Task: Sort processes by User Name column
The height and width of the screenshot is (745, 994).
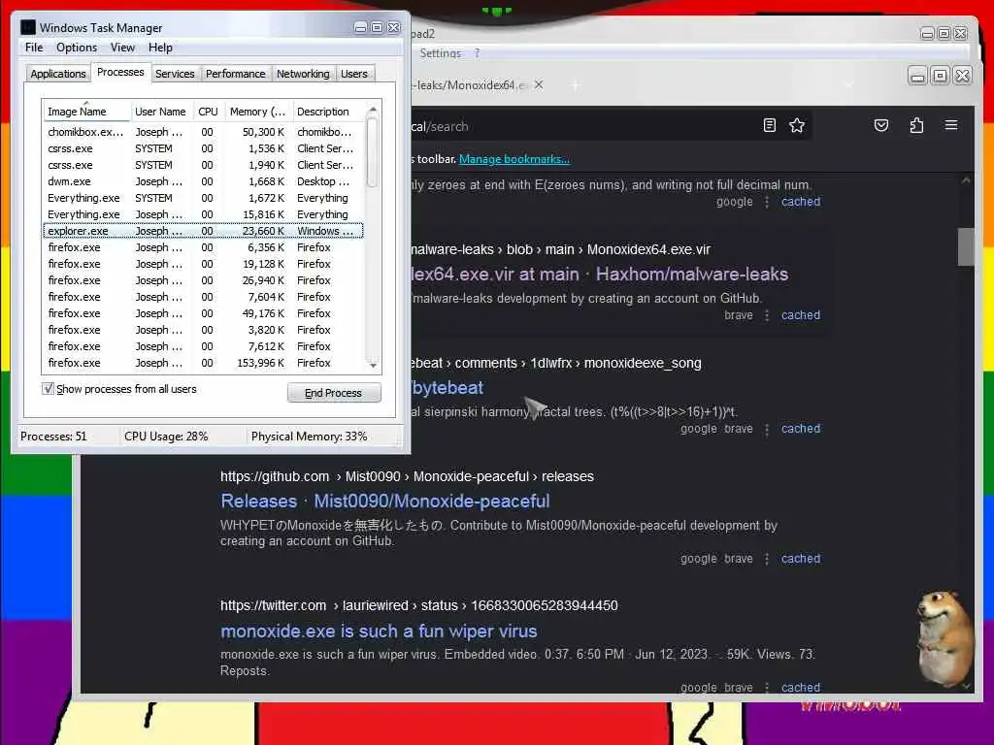Action: [x=161, y=112]
